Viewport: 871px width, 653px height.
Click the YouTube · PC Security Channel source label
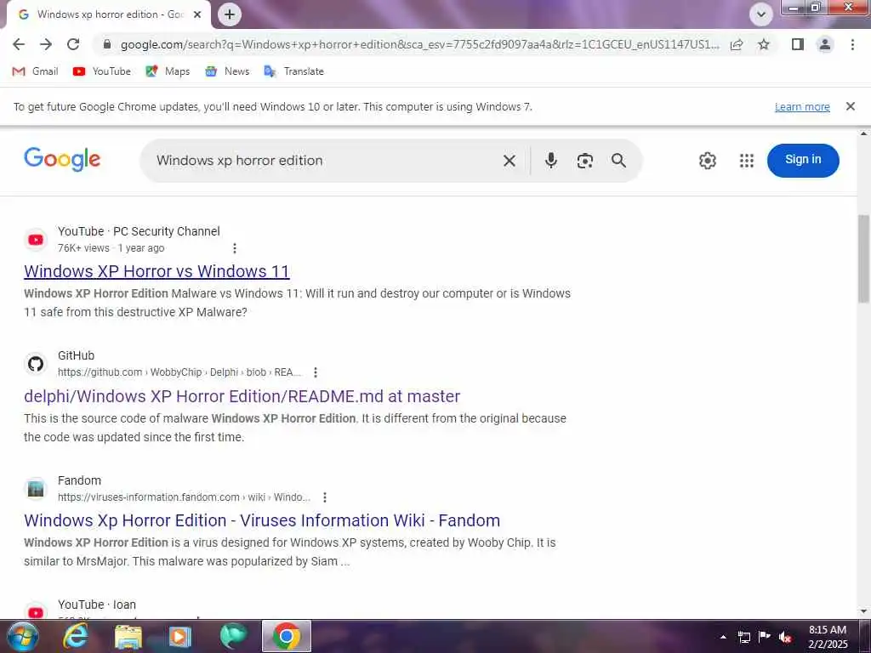pyautogui.click(x=139, y=231)
